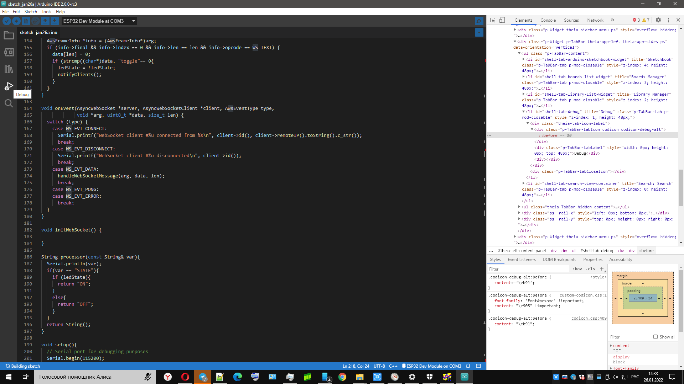Click the Styles Filter input field

click(527, 269)
